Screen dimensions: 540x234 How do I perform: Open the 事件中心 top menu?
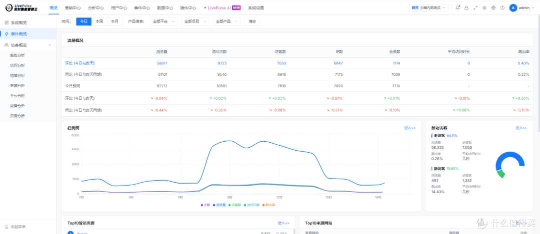click(142, 7)
